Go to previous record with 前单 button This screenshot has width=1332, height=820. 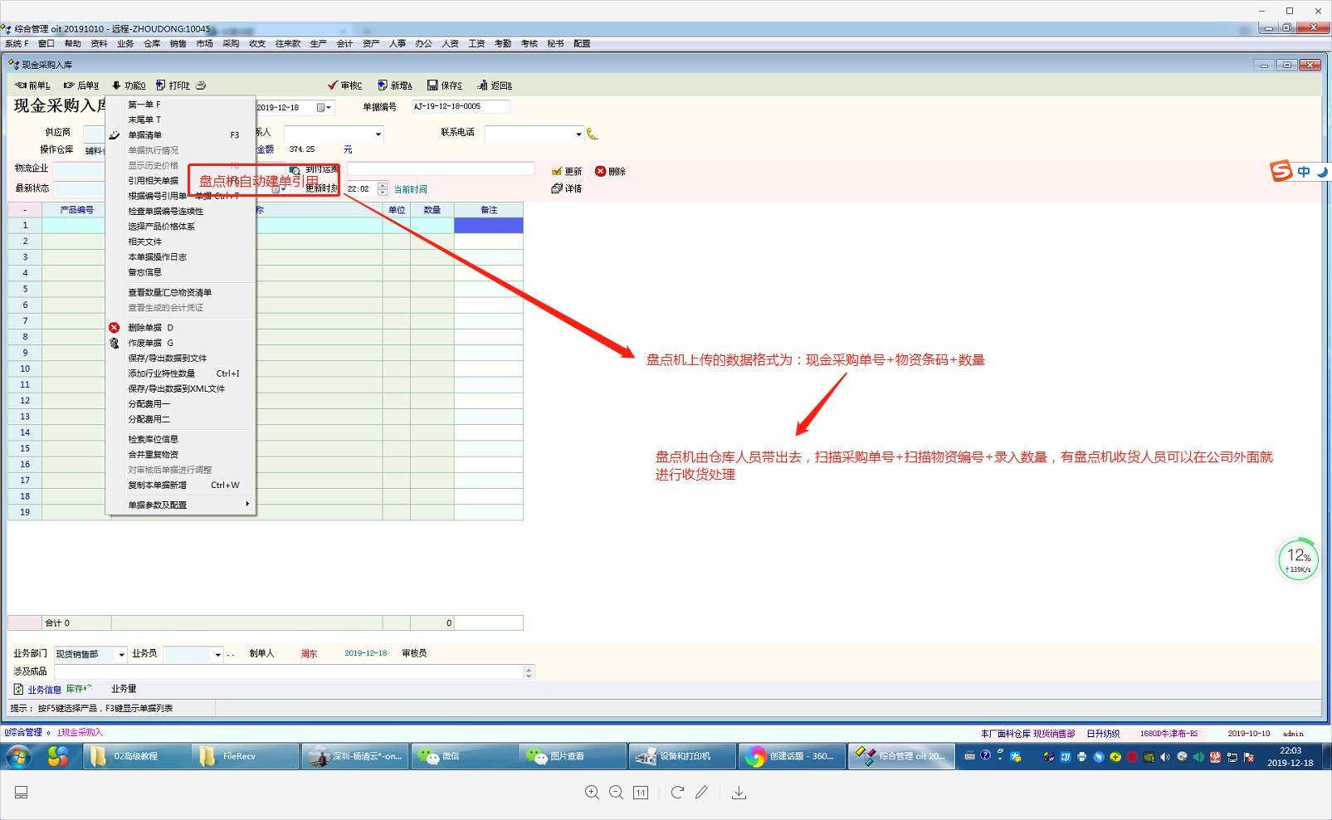click(32, 85)
